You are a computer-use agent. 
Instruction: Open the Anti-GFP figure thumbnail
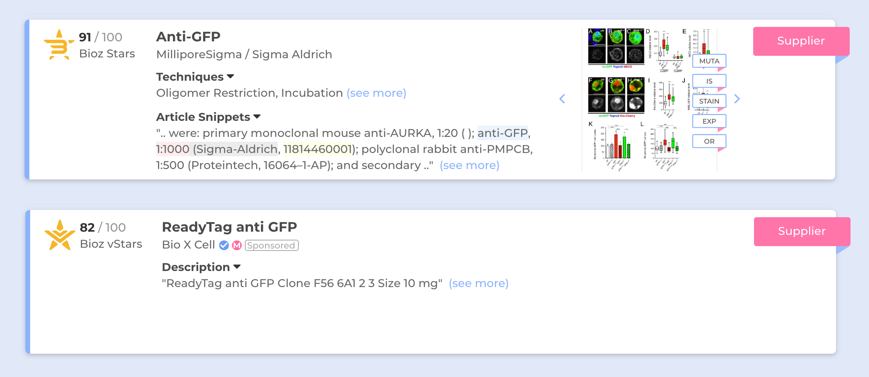tap(635, 100)
